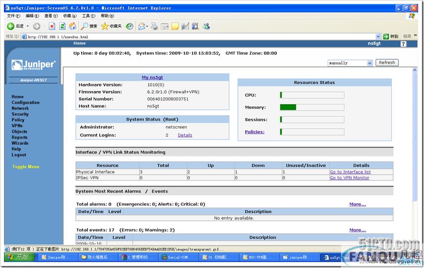Open the 编辑 (Edit) menu
The height and width of the screenshot is (268, 424).
32,16
